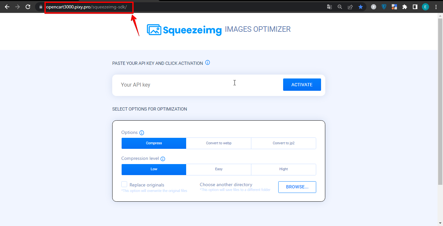Open the Chrome Extensions puzzle icon

(x=404, y=7)
